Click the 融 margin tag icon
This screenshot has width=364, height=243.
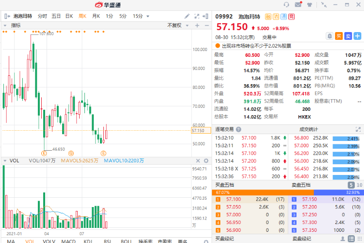tap(268, 17)
